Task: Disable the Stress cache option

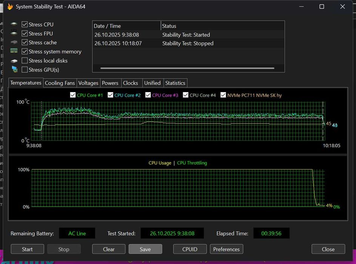Action: [x=25, y=42]
